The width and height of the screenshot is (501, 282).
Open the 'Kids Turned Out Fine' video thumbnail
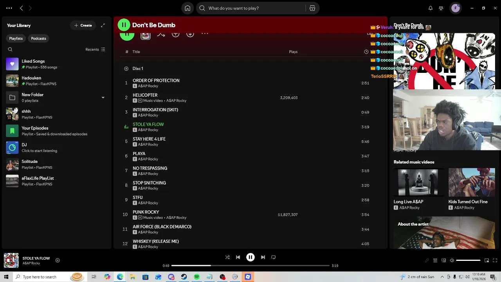coord(472,182)
